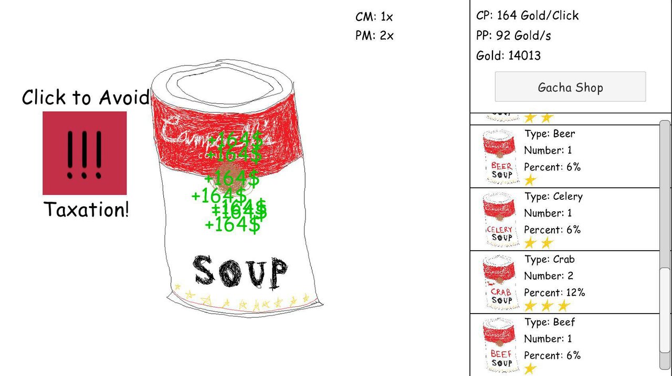
Task: Click the red taxation warning square
Action: [x=85, y=153]
